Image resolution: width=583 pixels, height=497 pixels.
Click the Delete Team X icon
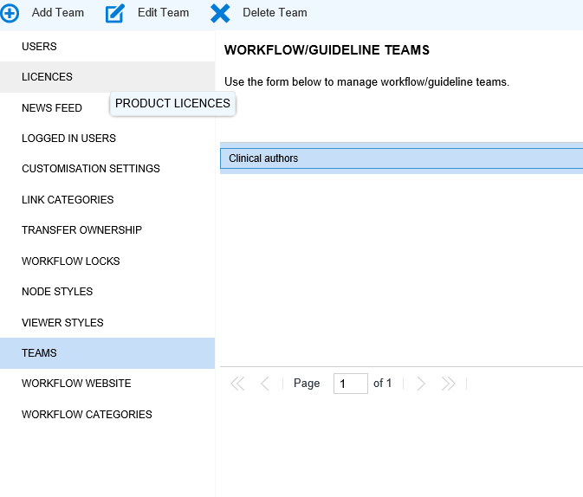221,13
